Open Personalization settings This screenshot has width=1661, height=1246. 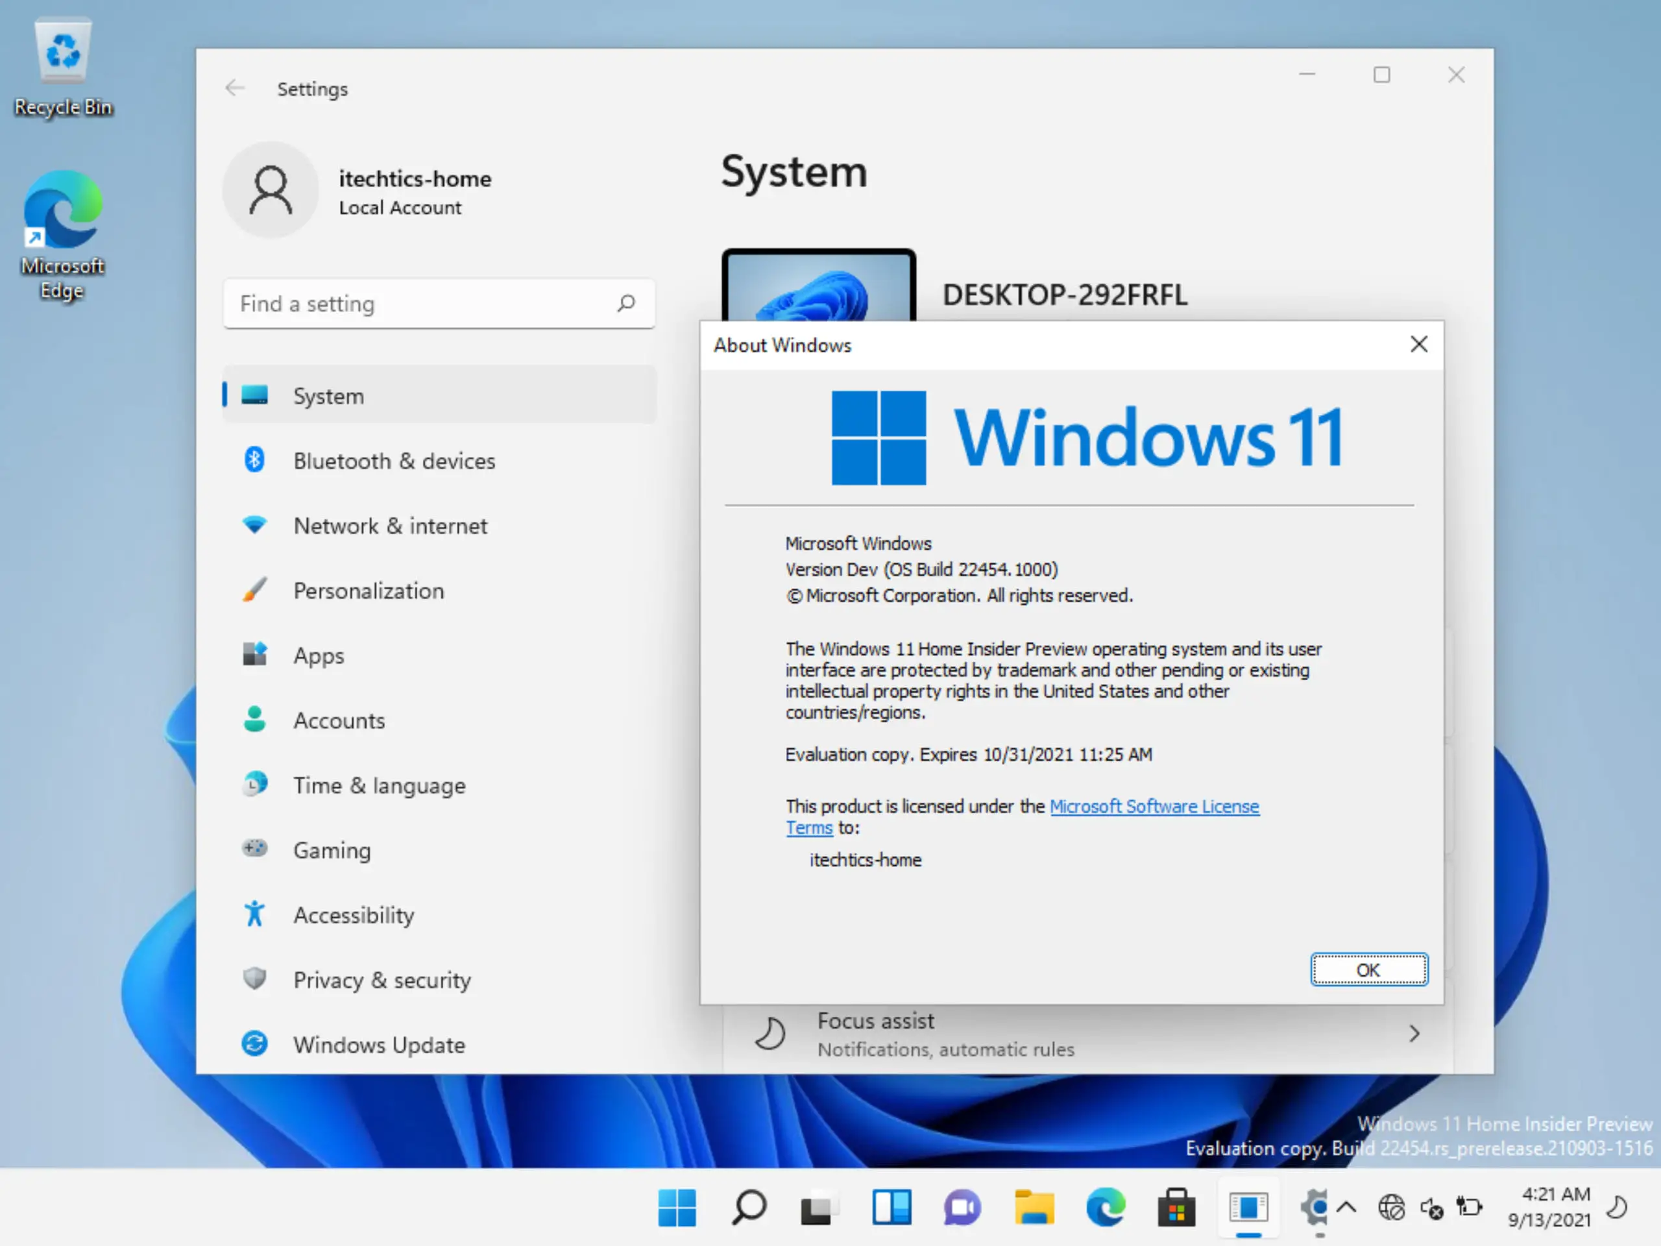[439, 591]
